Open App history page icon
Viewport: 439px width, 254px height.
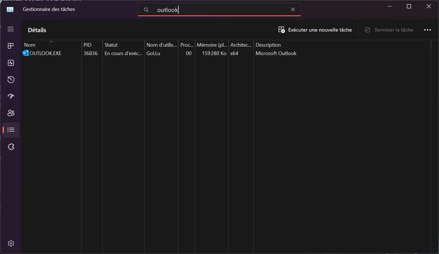[x=11, y=80]
